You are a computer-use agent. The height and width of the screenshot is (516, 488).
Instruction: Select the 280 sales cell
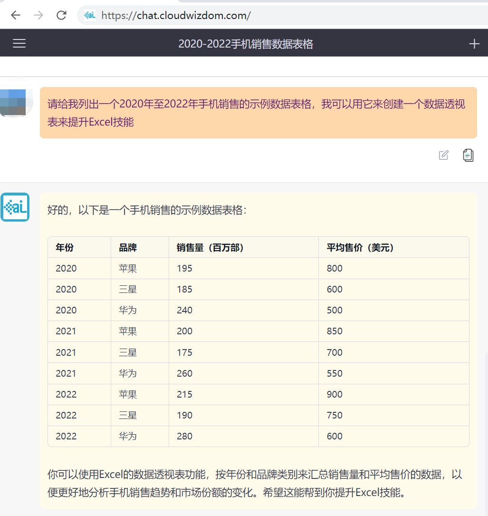click(x=244, y=437)
